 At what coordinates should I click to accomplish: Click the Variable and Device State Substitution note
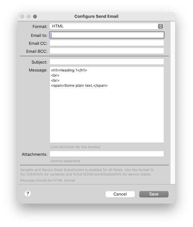click(x=87, y=172)
